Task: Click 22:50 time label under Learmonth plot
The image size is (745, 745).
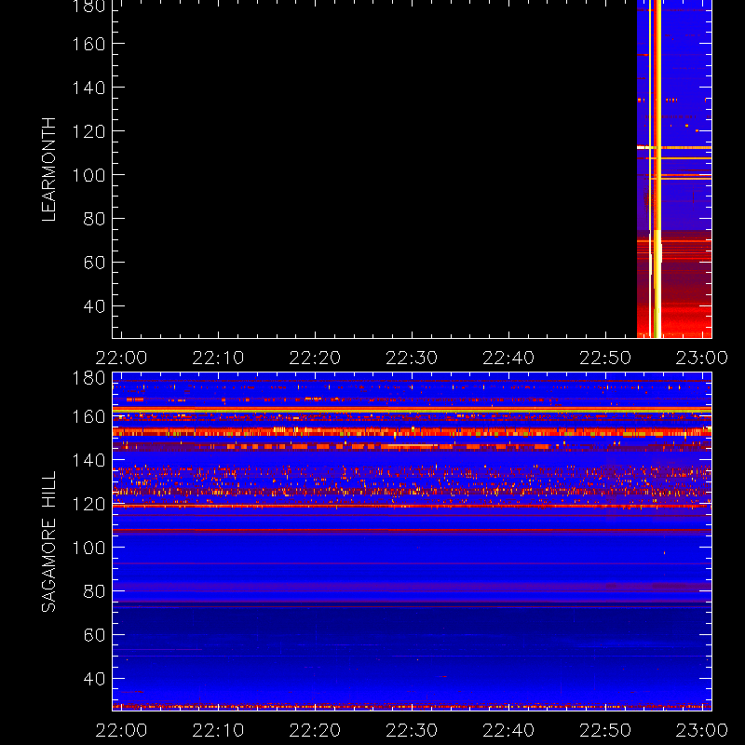Action: pyautogui.click(x=605, y=358)
